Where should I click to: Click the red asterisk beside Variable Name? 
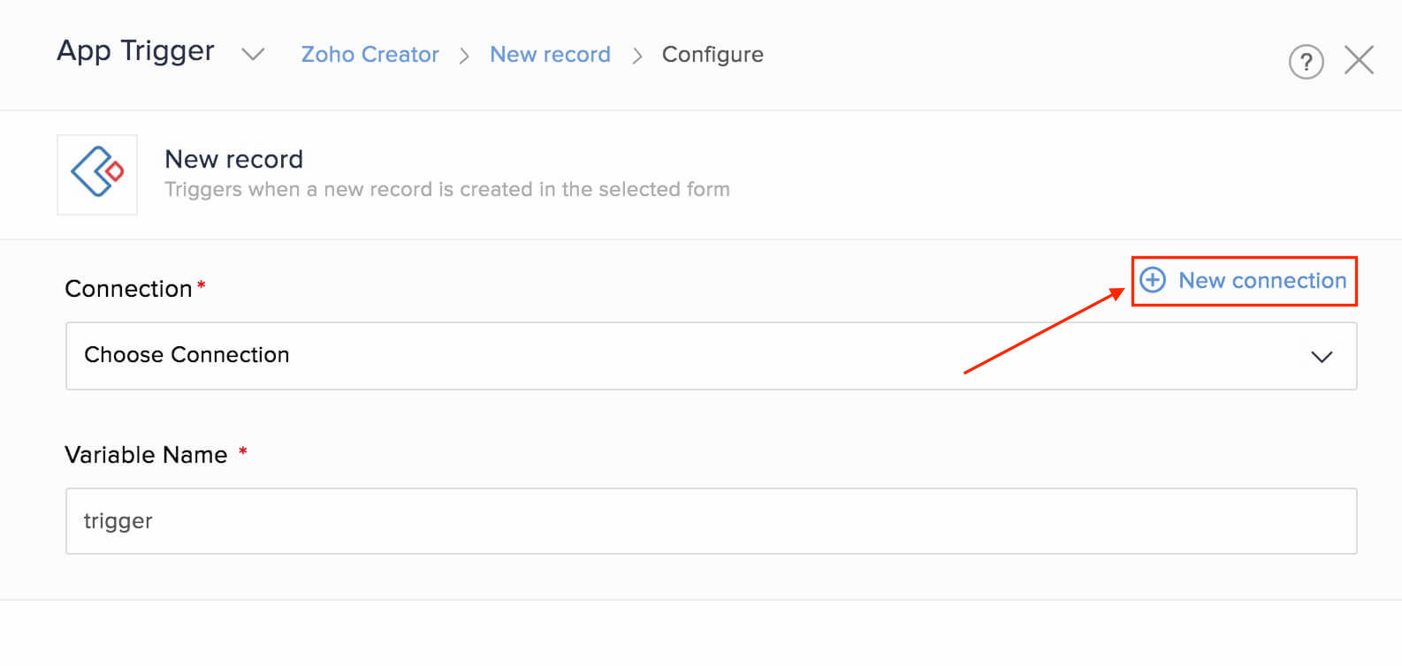pyautogui.click(x=242, y=452)
